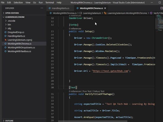Open WorkingWithTextbox.cs file
The height and width of the screenshot is (122, 163).
[x=19, y=51]
